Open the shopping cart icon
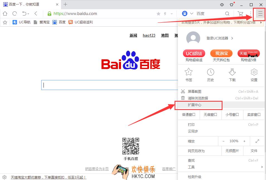Image resolution: width=266 pixels, height=180 pixels. click(x=240, y=14)
